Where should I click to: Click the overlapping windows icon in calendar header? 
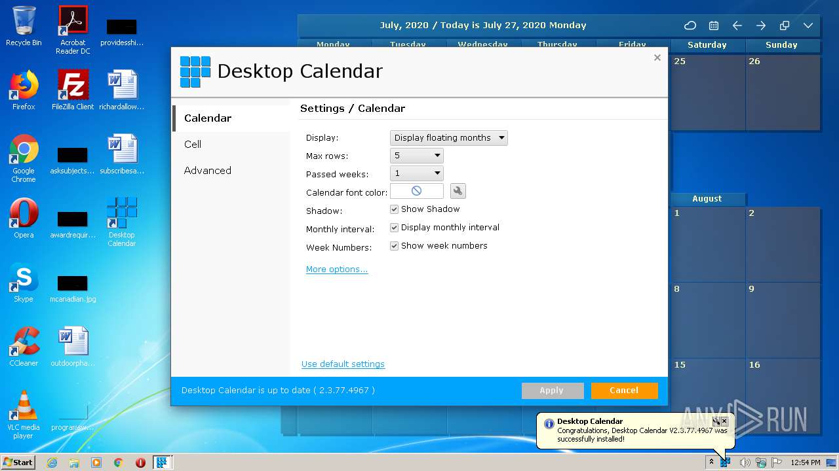(x=785, y=26)
